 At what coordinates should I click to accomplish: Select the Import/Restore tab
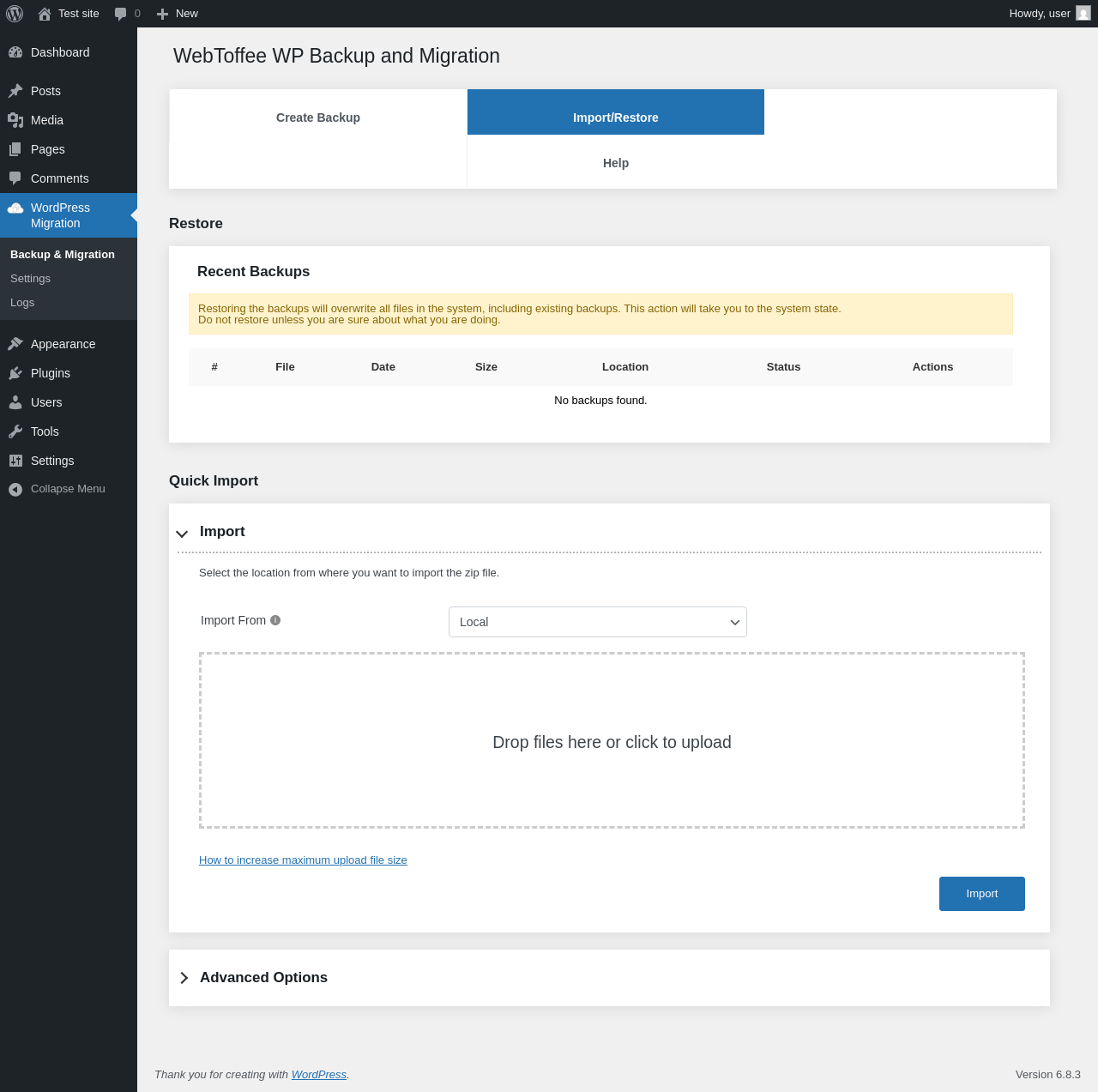pos(616,112)
